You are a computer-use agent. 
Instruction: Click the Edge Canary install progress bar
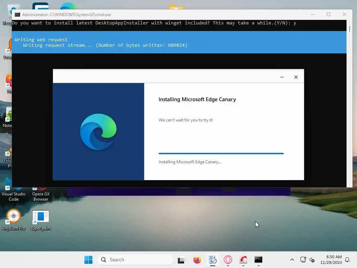tap(221, 154)
